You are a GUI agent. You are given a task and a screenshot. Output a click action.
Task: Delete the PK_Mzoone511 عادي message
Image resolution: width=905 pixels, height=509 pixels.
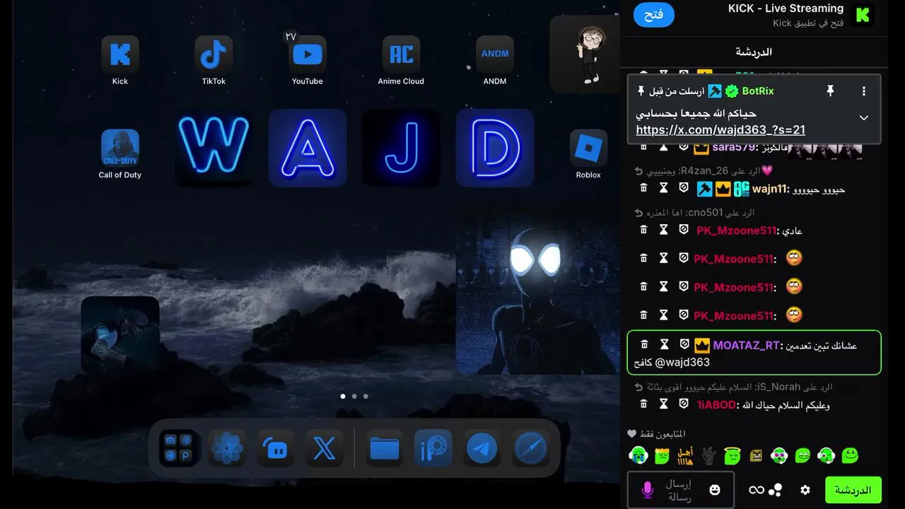[x=643, y=230]
